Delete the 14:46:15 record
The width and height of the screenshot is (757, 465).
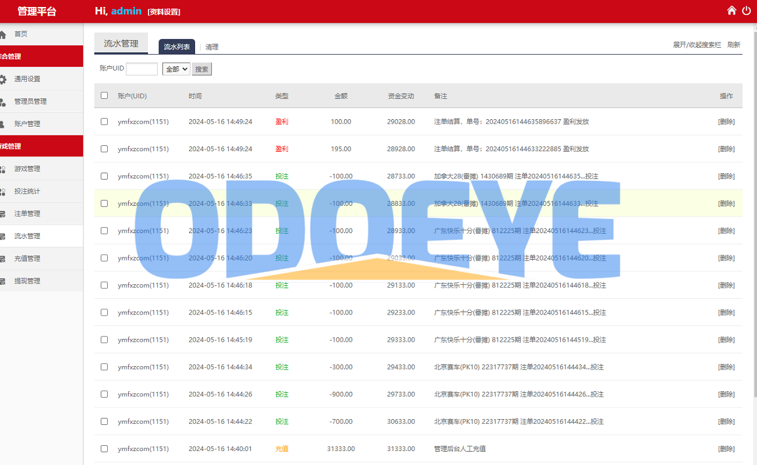(x=726, y=313)
